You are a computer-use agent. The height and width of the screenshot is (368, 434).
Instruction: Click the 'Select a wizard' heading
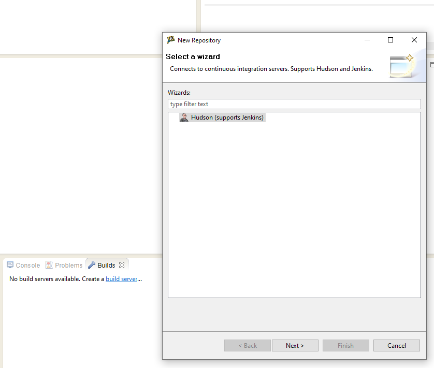pos(193,57)
